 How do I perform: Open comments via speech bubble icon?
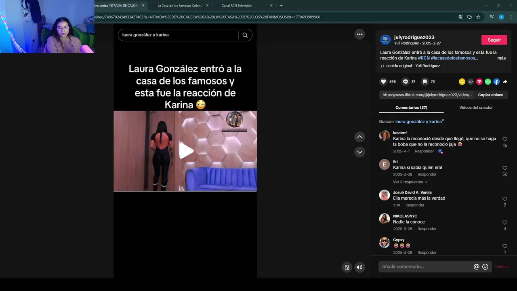[406, 82]
